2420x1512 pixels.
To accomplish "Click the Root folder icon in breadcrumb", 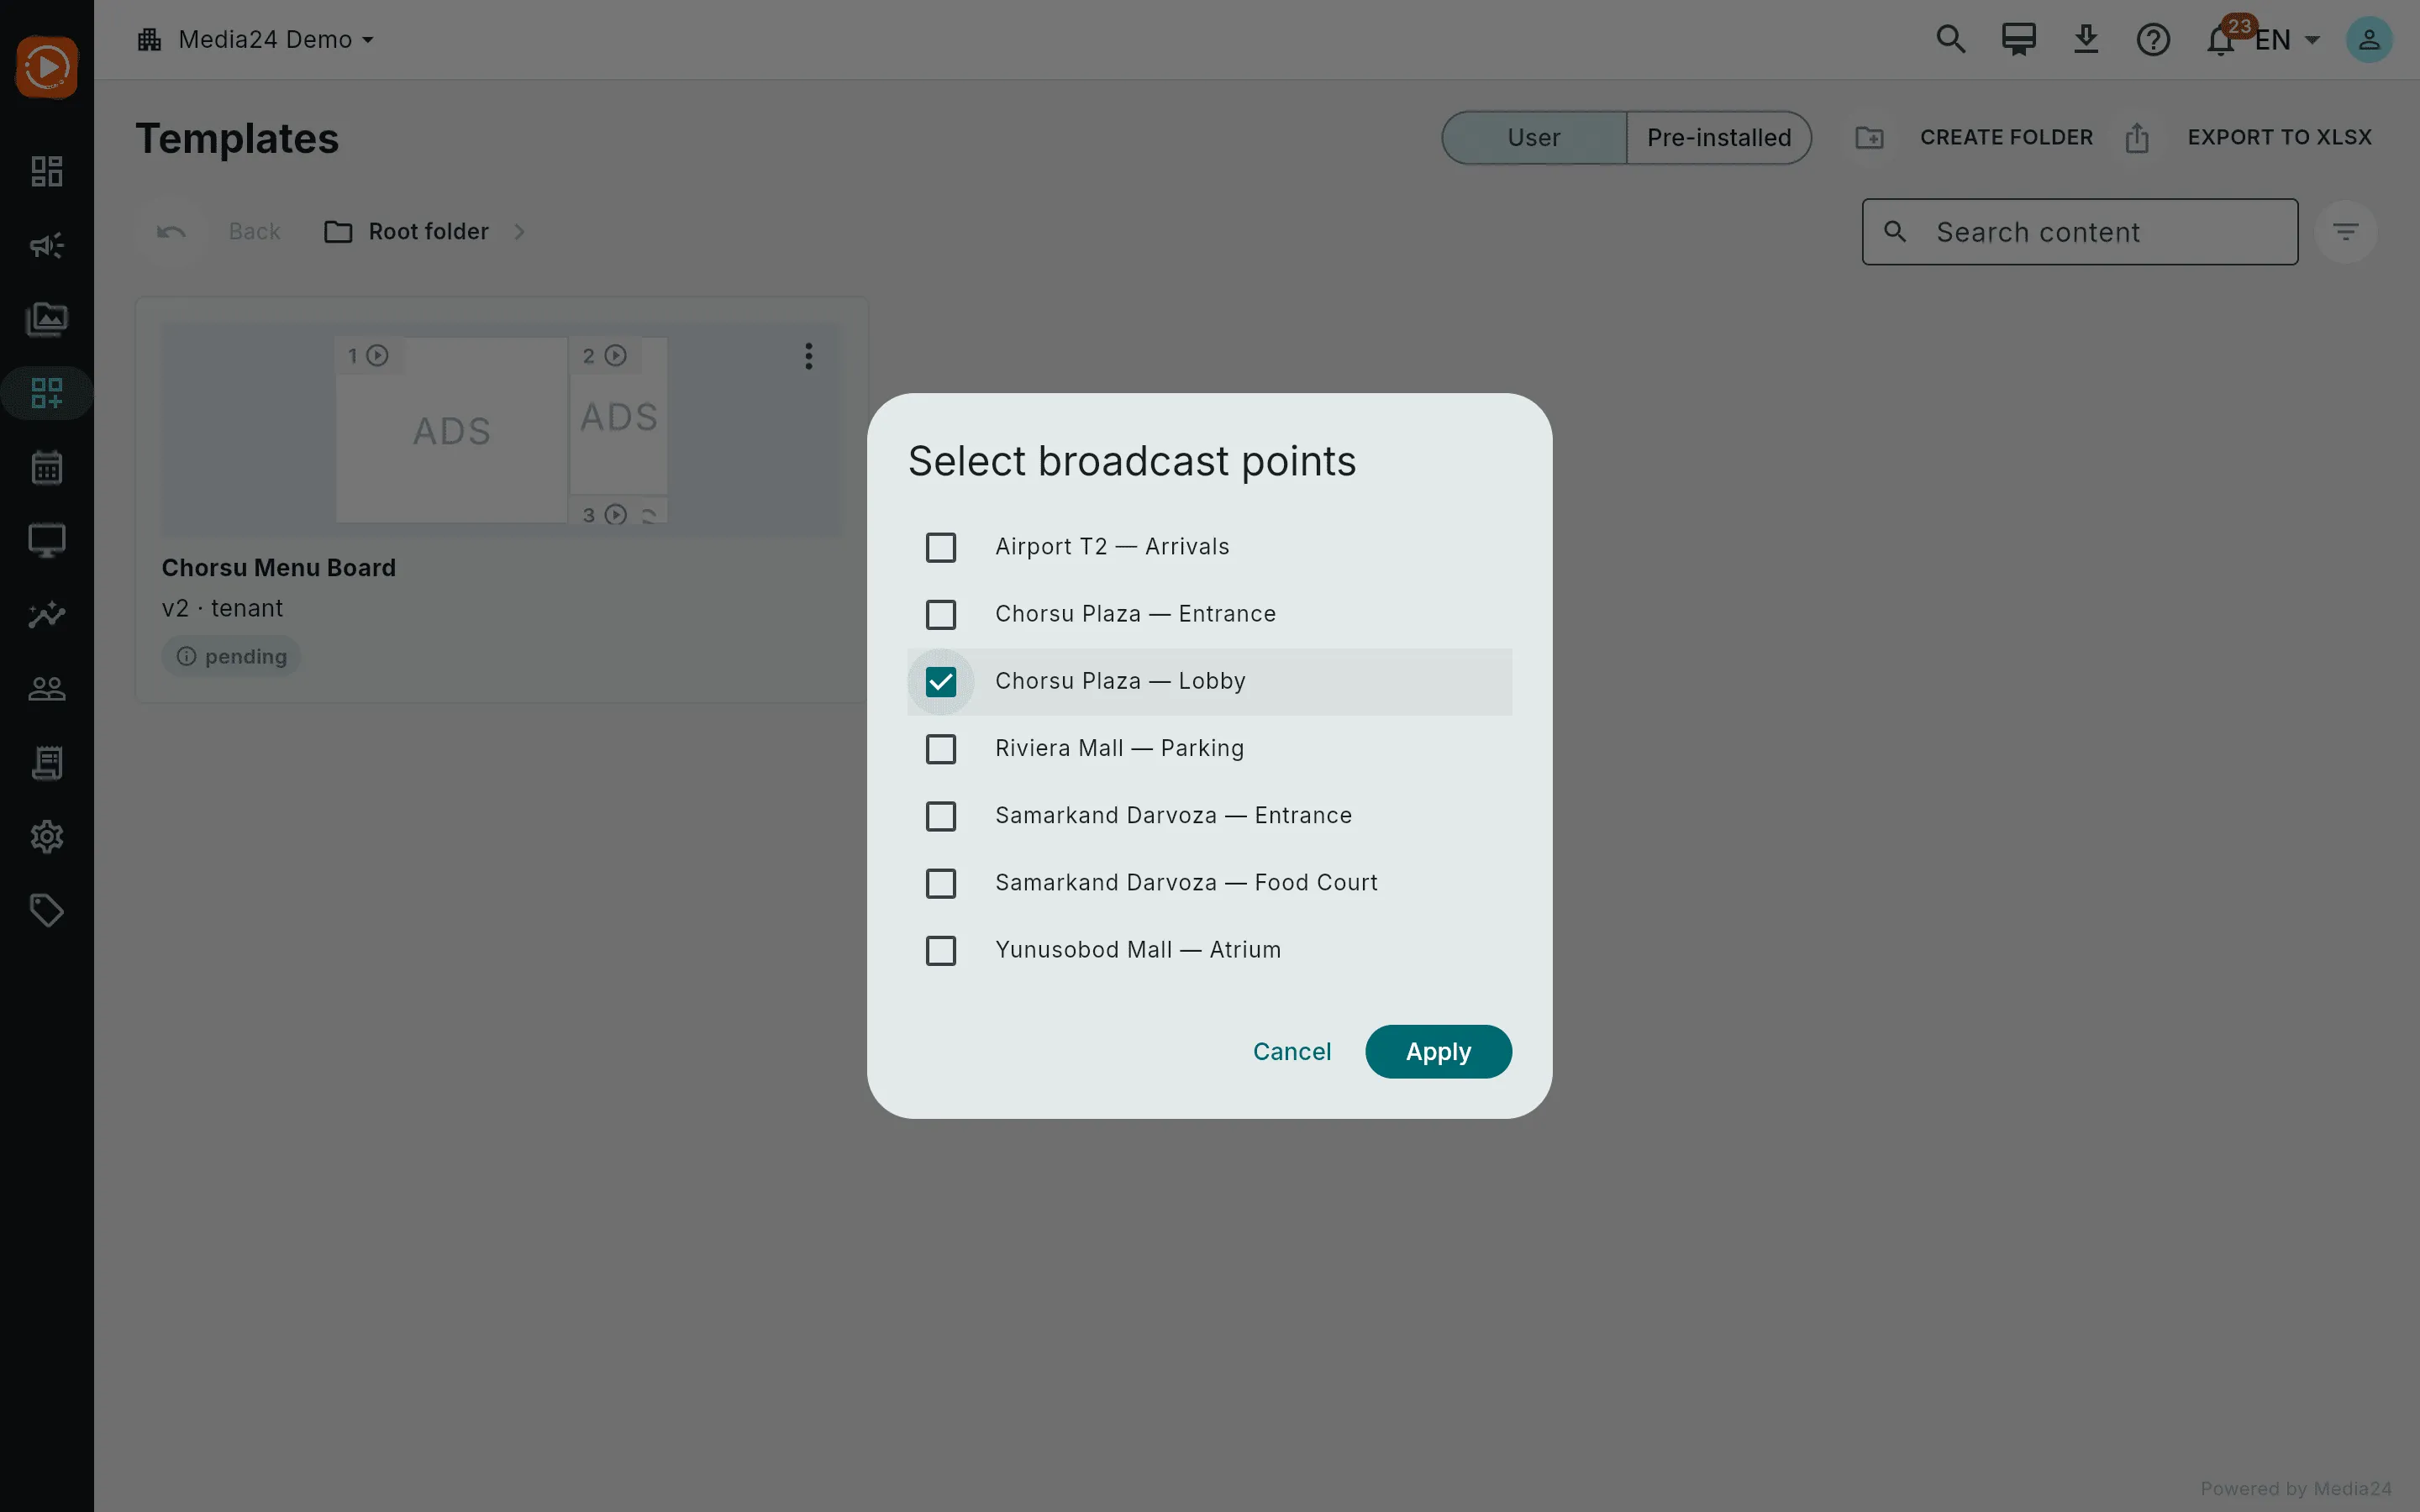I will tap(338, 232).
